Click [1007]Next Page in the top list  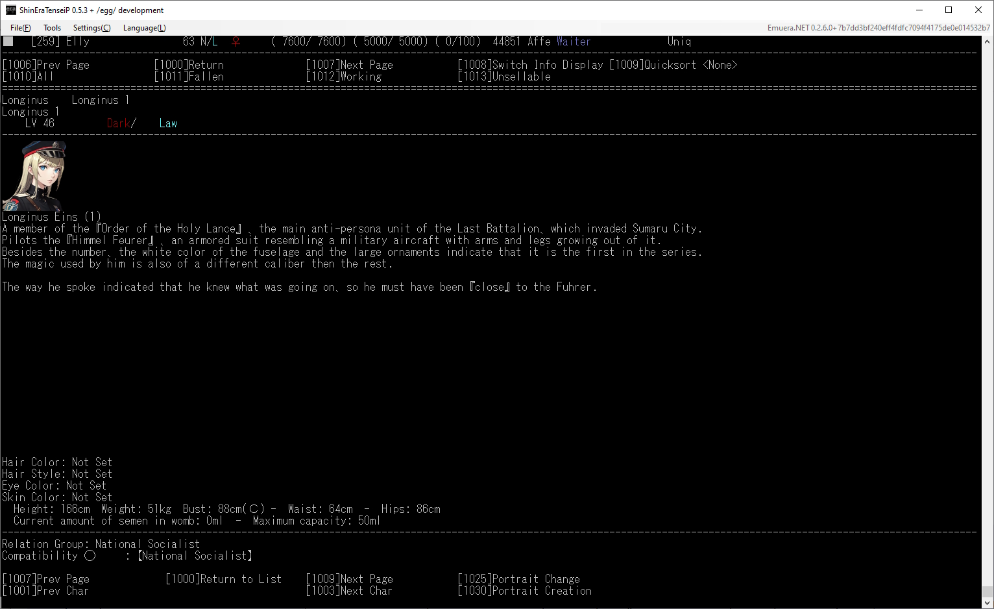pyautogui.click(x=350, y=65)
